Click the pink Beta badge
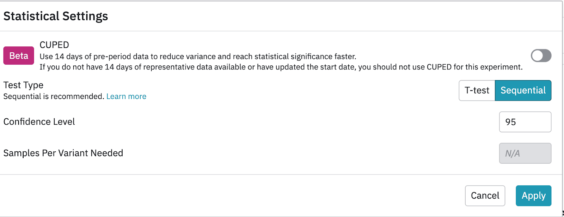Screen dimensions: 564x217 pos(19,56)
